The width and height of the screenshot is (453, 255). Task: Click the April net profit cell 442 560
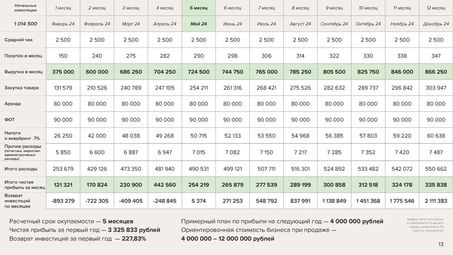coord(165,185)
